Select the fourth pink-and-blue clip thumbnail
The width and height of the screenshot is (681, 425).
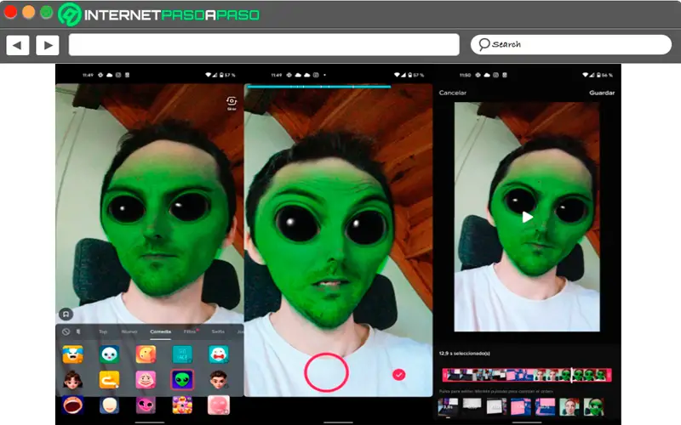coord(521,407)
